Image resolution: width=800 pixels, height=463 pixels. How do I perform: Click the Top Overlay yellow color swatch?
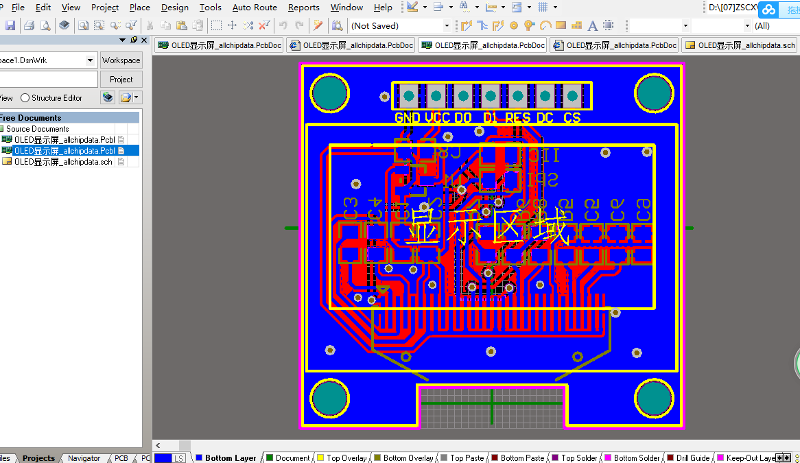click(x=320, y=458)
